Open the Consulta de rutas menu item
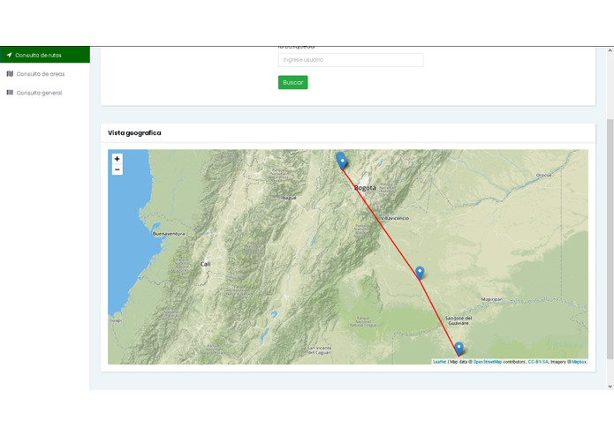The image size is (614, 436). pos(45,55)
